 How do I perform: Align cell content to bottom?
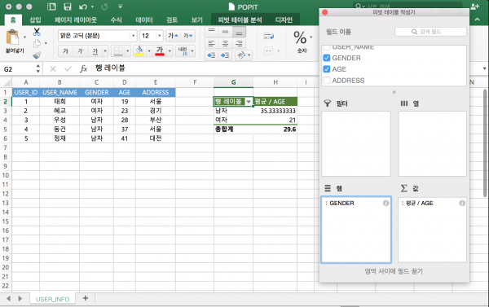pos(239,32)
